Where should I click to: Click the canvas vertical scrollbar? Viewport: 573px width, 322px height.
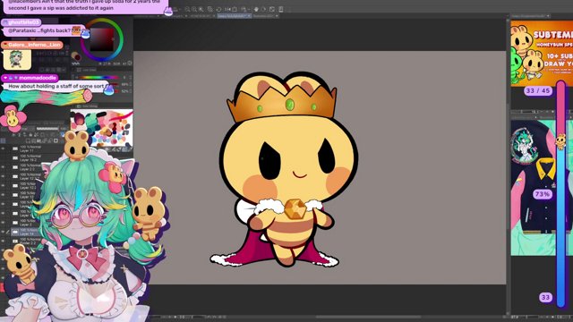click(x=508, y=166)
